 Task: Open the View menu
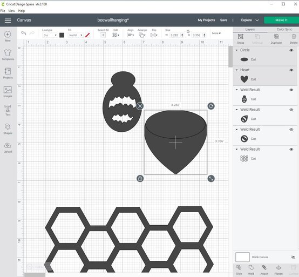pyautogui.click(x=11, y=11)
